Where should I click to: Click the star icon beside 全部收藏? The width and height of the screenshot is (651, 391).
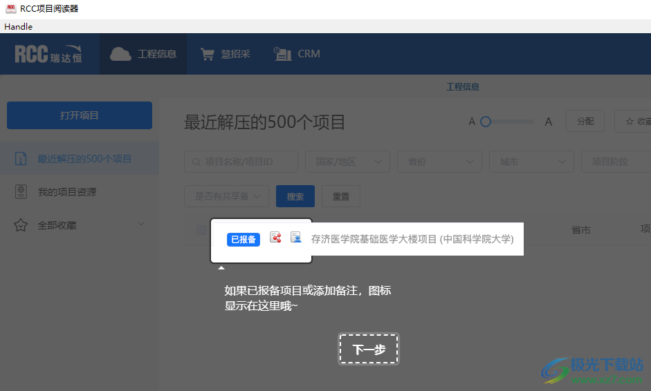[21, 225]
